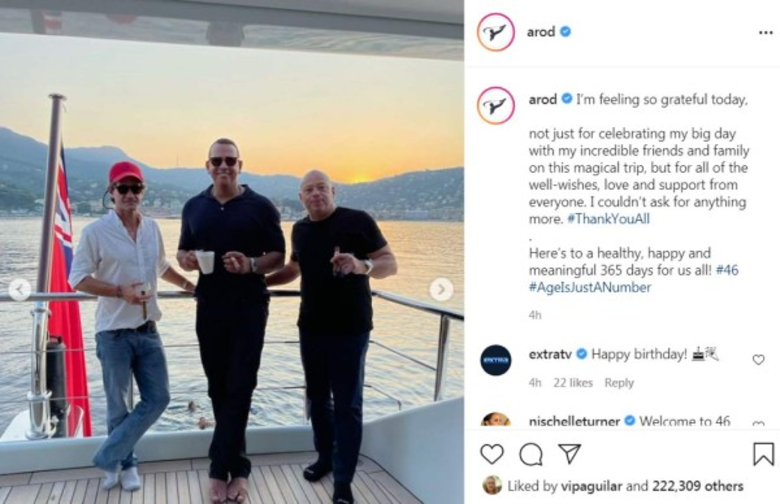
Task: Like extratv's Happy birthday comment
Action: coord(758,360)
